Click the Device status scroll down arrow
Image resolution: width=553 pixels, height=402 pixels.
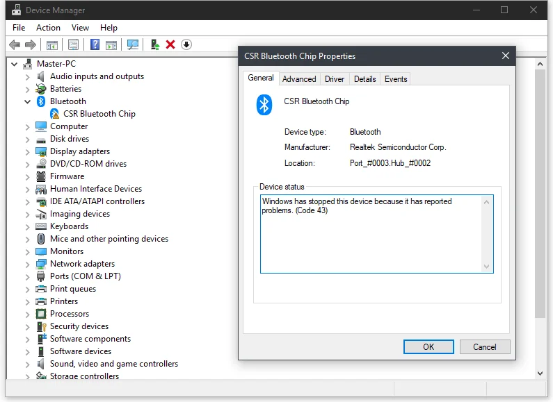[486, 267]
